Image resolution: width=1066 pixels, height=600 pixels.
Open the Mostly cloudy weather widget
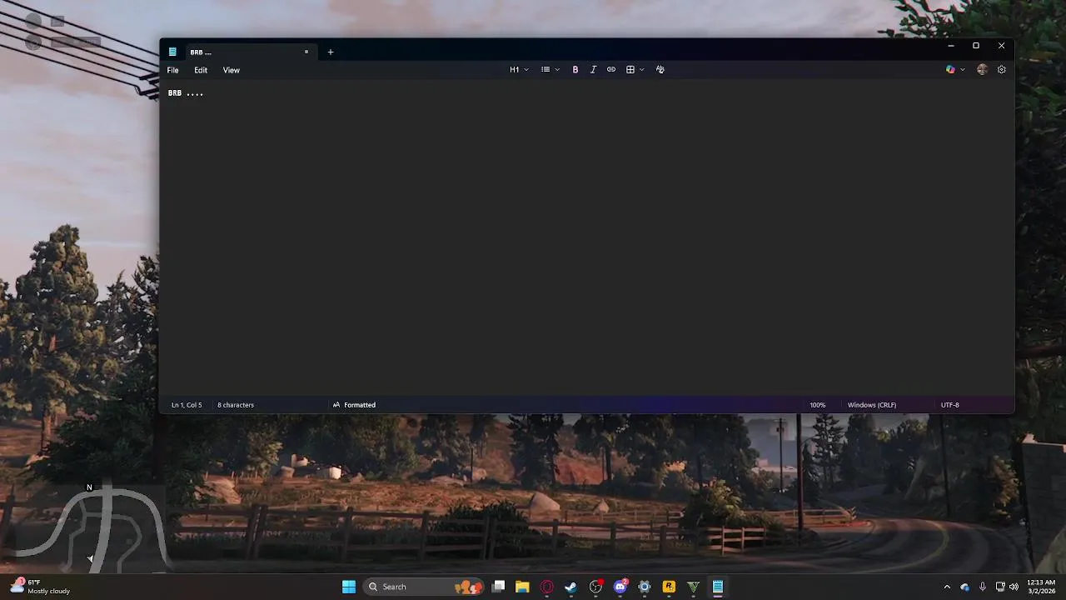click(x=40, y=587)
